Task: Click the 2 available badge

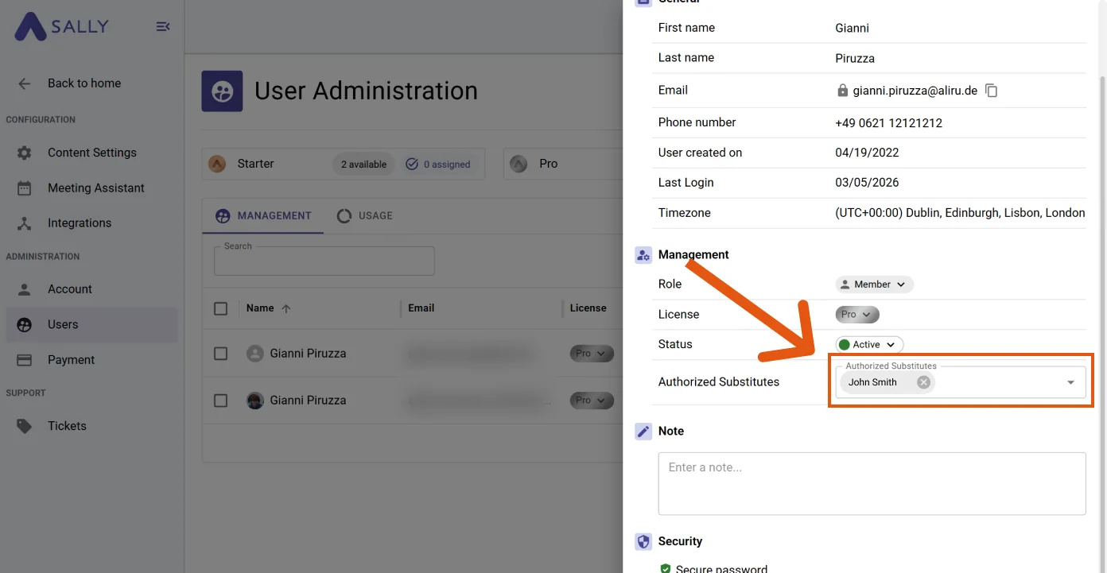Action: (x=363, y=165)
